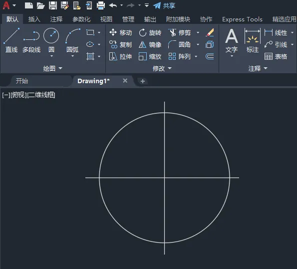The height and width of the screenshot is (269, 297).
Task: Click the 共享 (Share) button
Action: [164, 5]
